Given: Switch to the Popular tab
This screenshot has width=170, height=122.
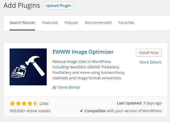Looking at the screenshot, I should click(x=71, y=22).
